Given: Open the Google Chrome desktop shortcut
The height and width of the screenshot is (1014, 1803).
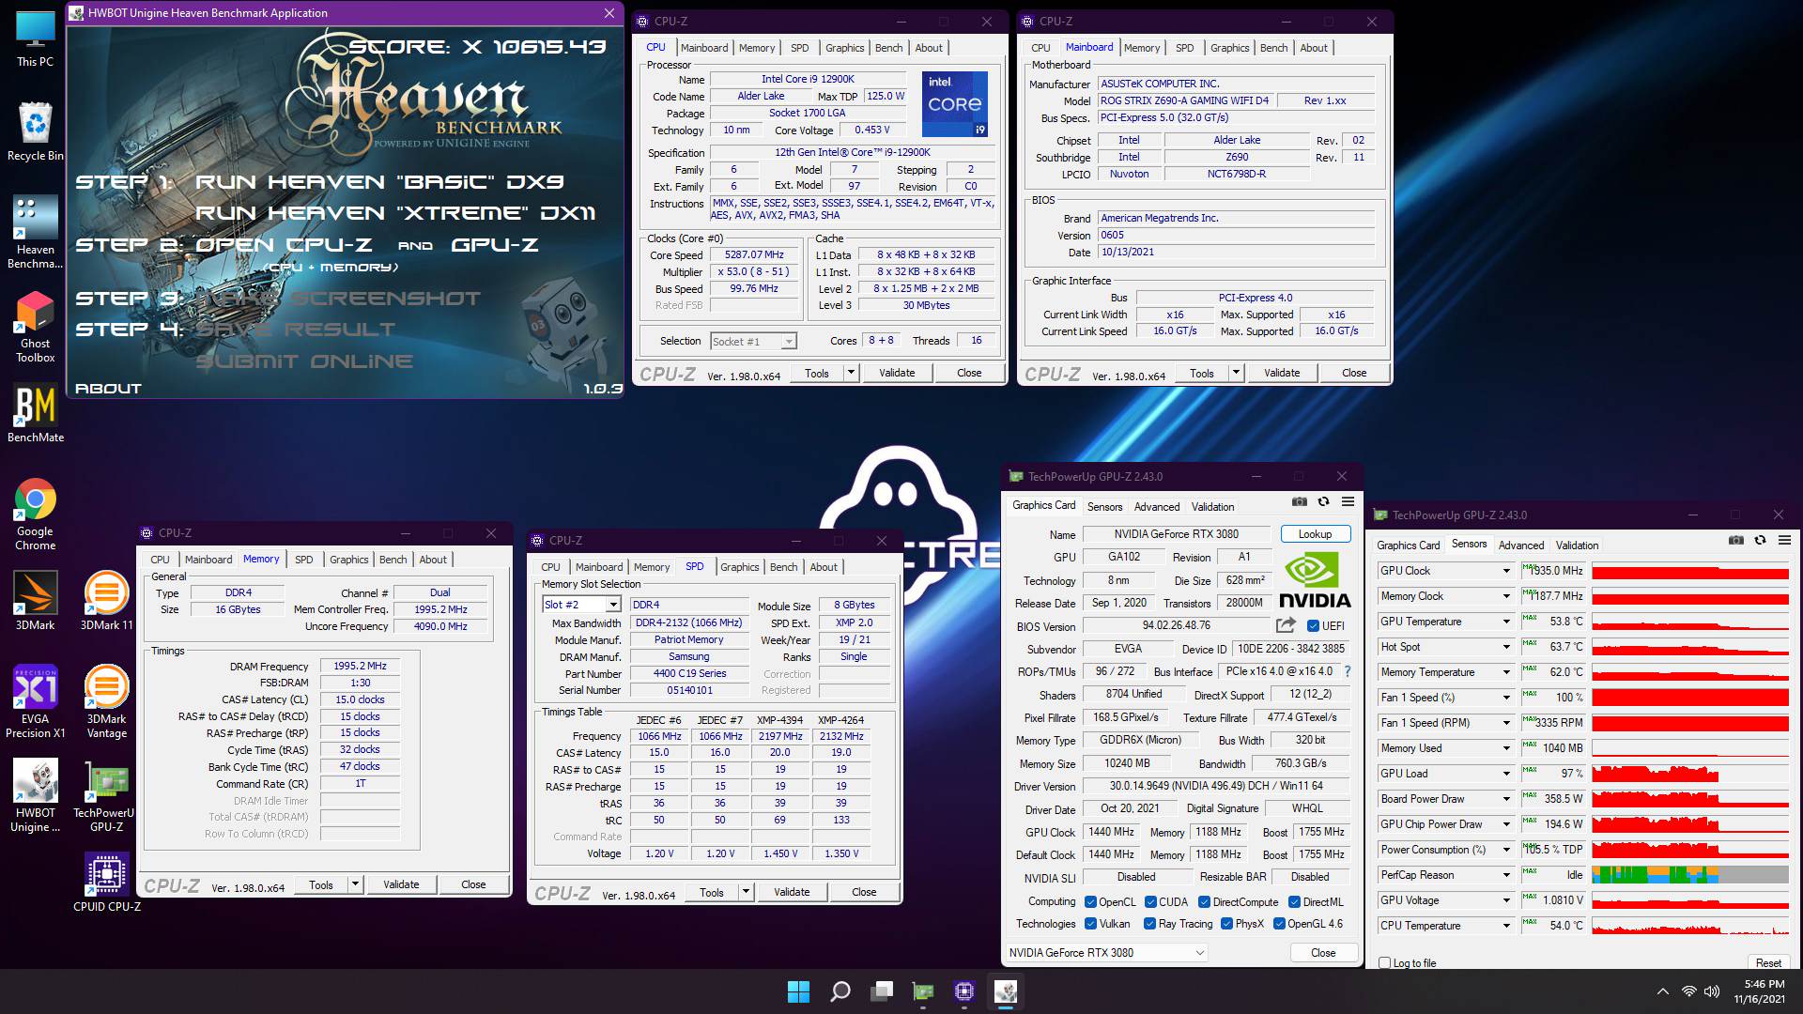Looking at the screenshot, I should pos(35,515).
